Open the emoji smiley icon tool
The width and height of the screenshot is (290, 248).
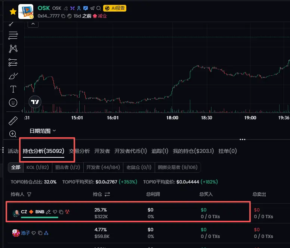[13, 103]
